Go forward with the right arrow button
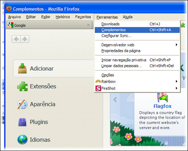The width and height of the screenshot is (188, 151). 25,39
